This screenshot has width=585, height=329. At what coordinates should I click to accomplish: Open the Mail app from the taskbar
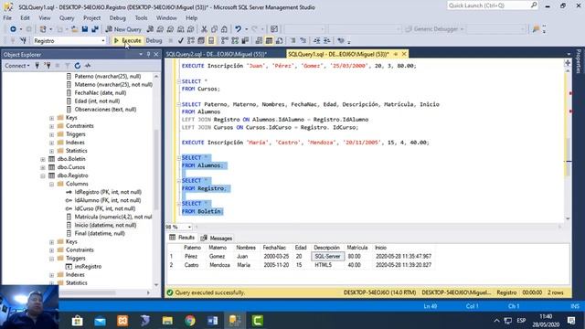(100, 321)
